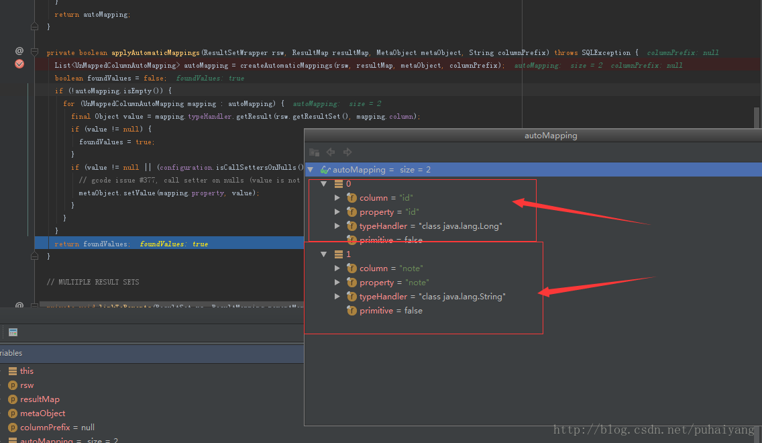Expand the property = "note" field
The width and height of the screenshot is (762, 443).
[337, 283]
